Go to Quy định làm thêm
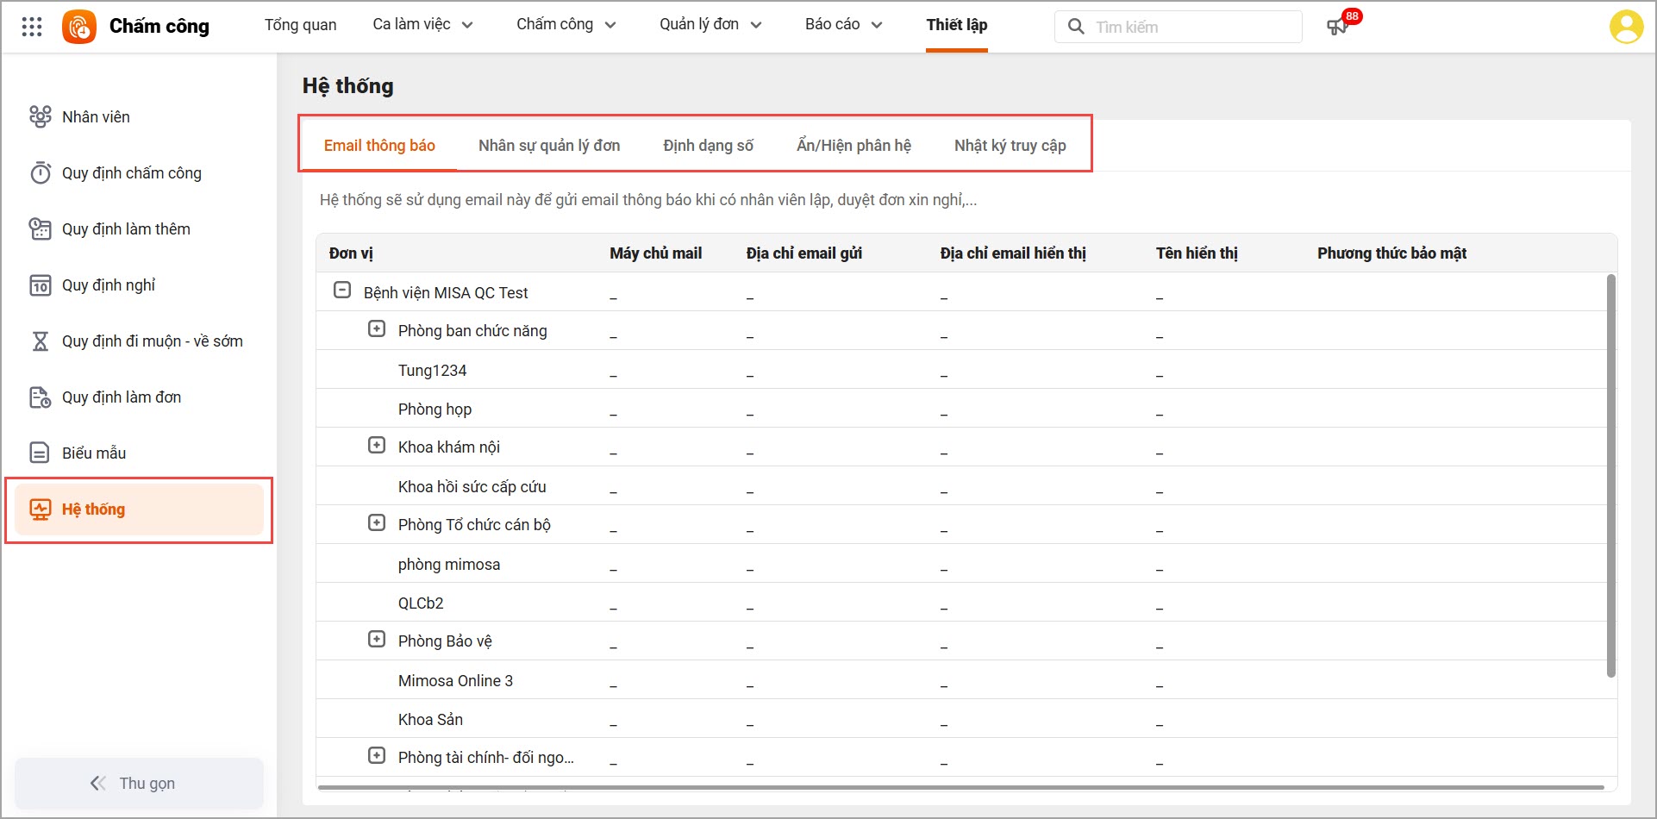Screen dimensions: 1657x819 (x=126, y=229)
